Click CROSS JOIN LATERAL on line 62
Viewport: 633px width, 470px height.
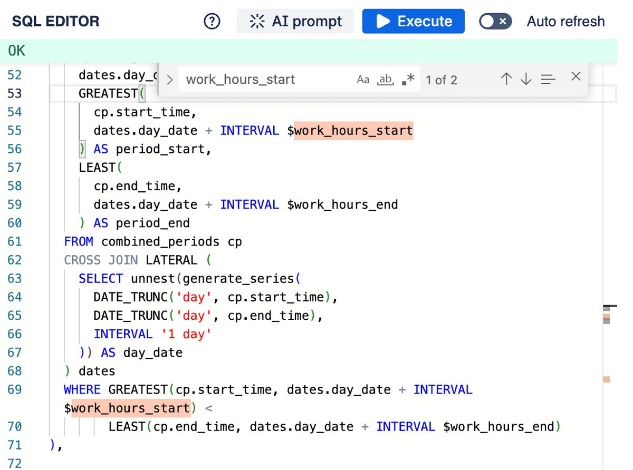pyautogui.click(x=130, y=260)
